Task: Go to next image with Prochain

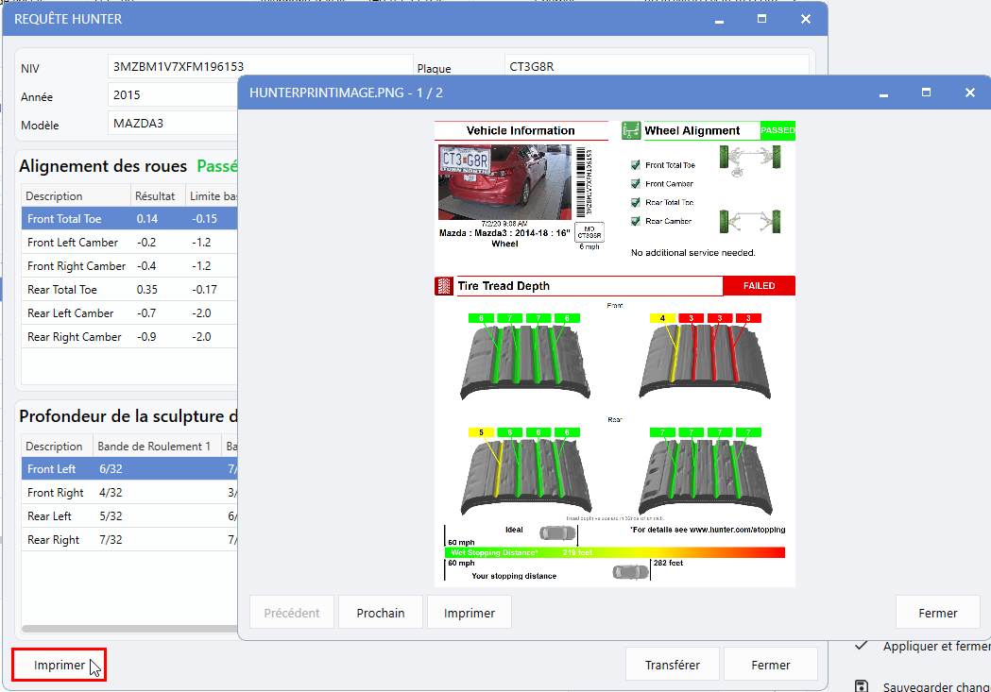Action: click(x=381, y=613)
